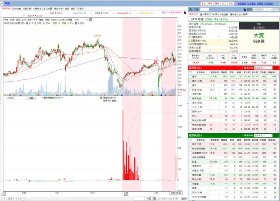Click the 5MA legend color line
This screenshot has width=280, height=201.
[47, 13]
